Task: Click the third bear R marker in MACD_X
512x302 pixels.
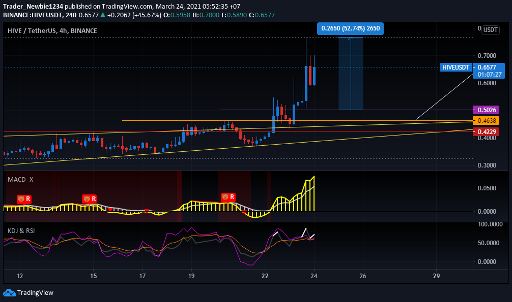Action: click(228, 197)
